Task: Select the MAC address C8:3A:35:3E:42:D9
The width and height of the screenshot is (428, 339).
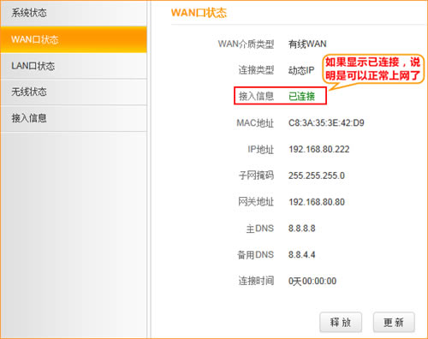Action: [x=326, y=123]
